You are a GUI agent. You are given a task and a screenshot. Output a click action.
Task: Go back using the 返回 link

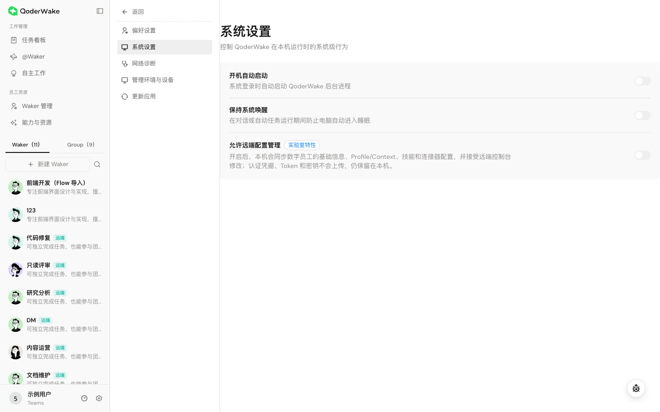click(x=138, y=12)
